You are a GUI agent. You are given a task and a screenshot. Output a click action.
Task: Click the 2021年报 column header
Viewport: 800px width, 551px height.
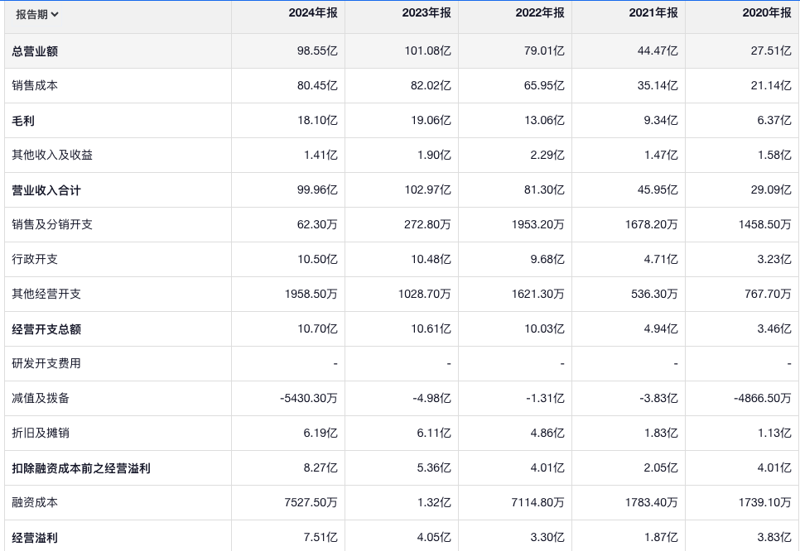(653, 13)
